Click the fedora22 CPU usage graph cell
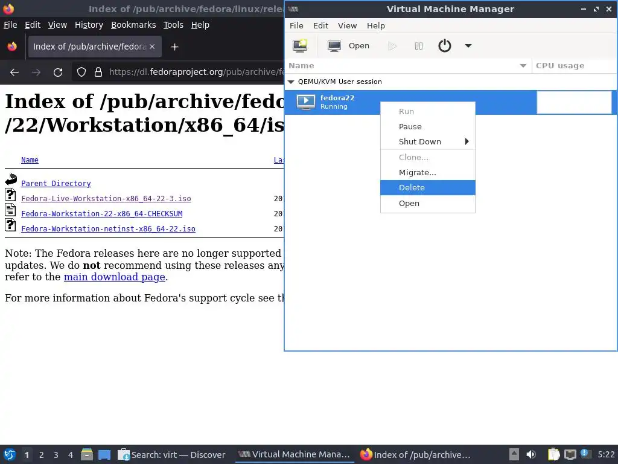 tap(574, 102)
